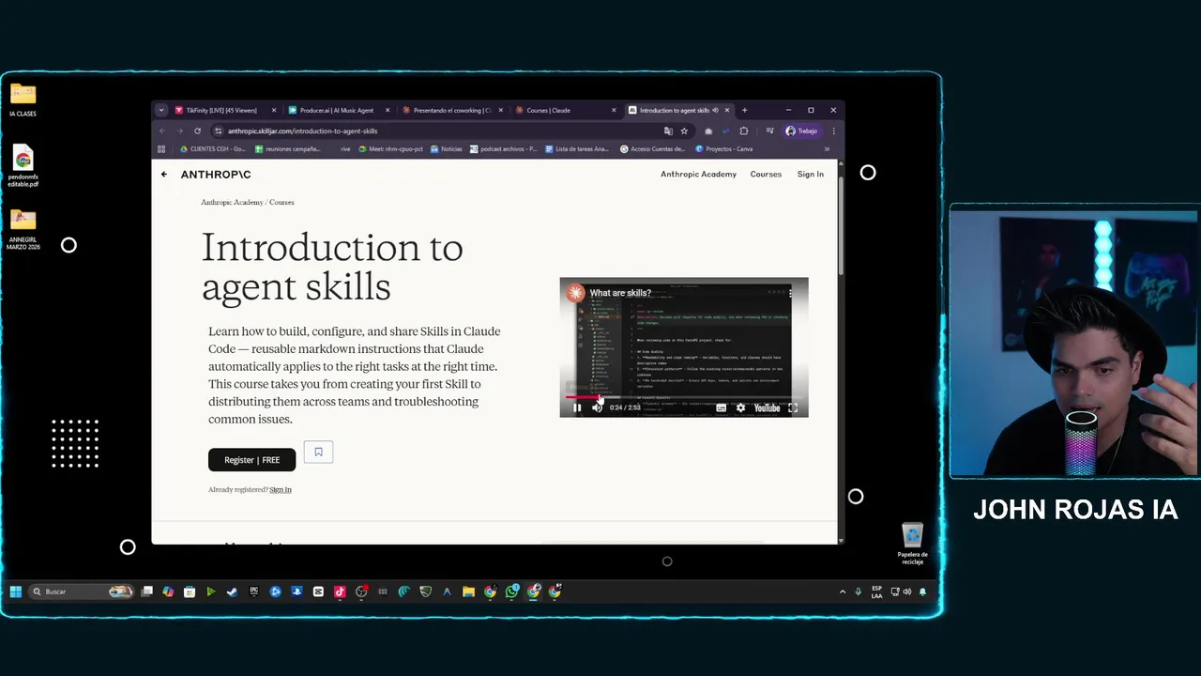1201x676 pixels.
Task: Open reuniones campaña bookmark
Action: (x=287, y=148)
